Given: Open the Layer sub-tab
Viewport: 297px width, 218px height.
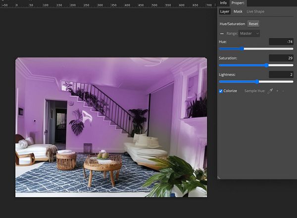Looking at the screenshot, I should (x=225, y=11).
